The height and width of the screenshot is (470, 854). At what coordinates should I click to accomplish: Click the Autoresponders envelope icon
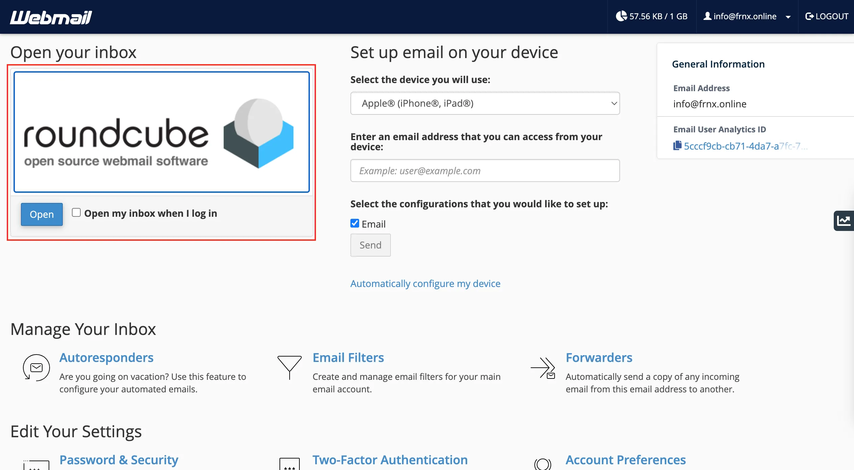pos(36,367)
